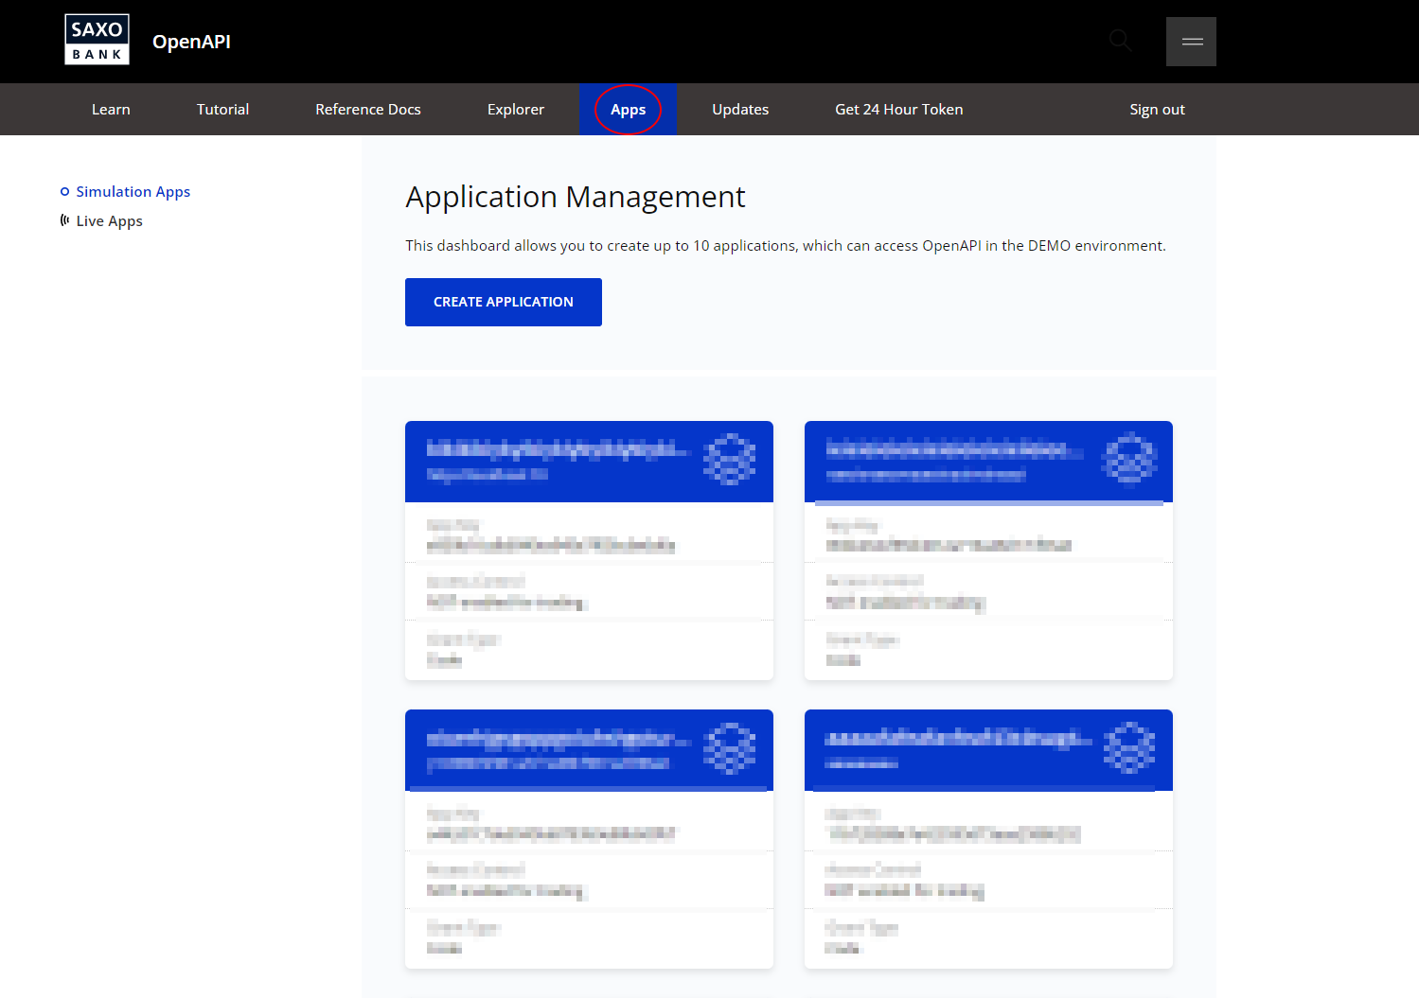Open the Tutorial tab
Image resolution: width=1419 pixels, height=998 pixels.
222,110
